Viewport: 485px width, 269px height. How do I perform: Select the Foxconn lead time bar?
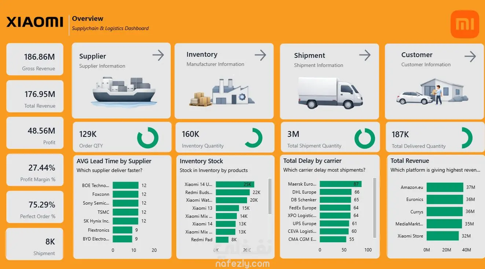[125, 194]
